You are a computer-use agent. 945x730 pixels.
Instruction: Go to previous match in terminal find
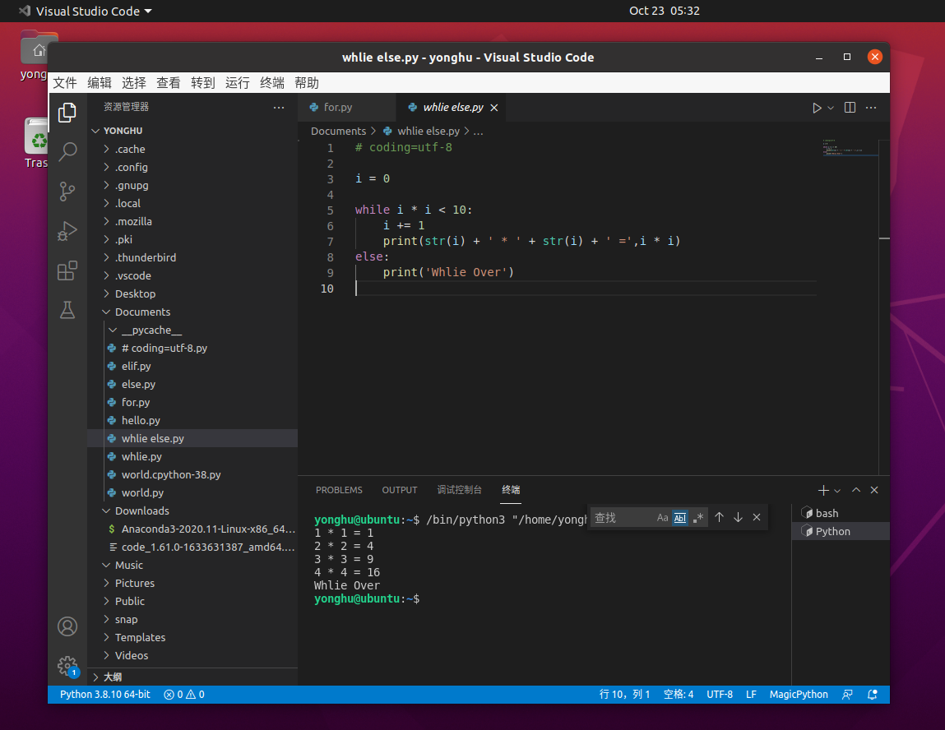[719, 517]
